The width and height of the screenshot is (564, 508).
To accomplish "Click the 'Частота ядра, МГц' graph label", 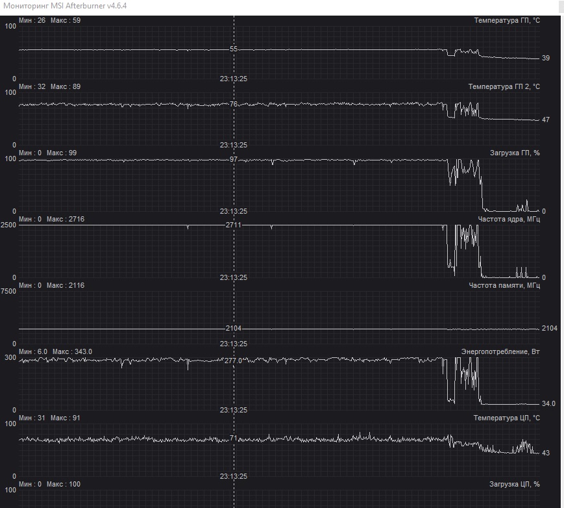I will tap(509, 220).
